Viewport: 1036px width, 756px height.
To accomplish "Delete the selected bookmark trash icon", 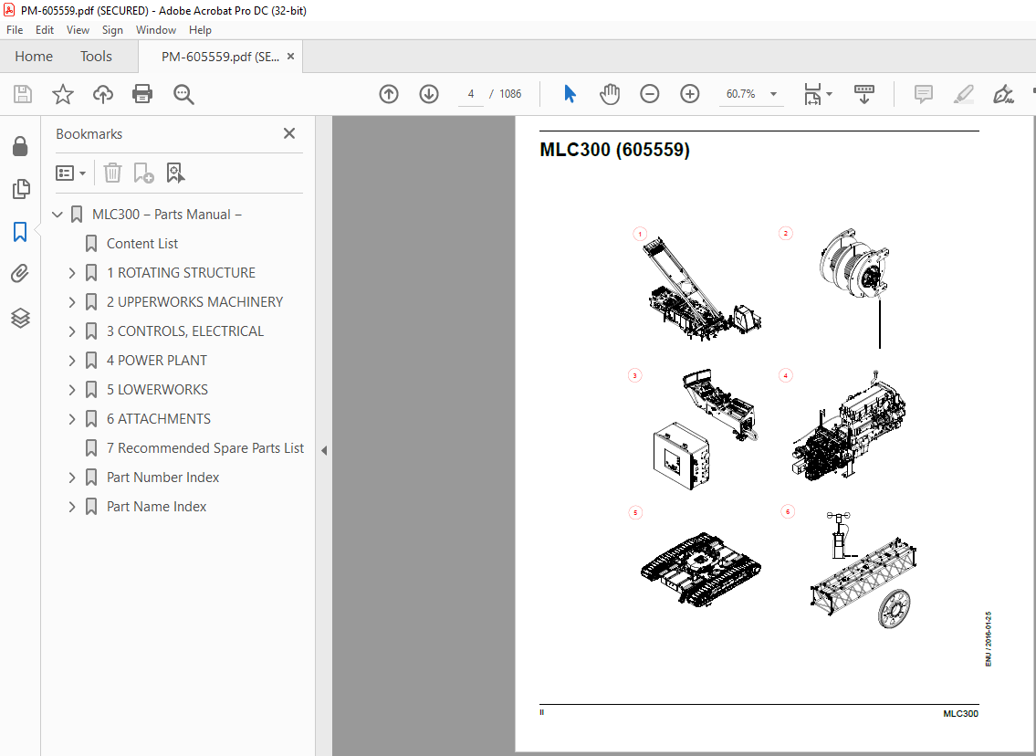I will click(x=112, y=173).
